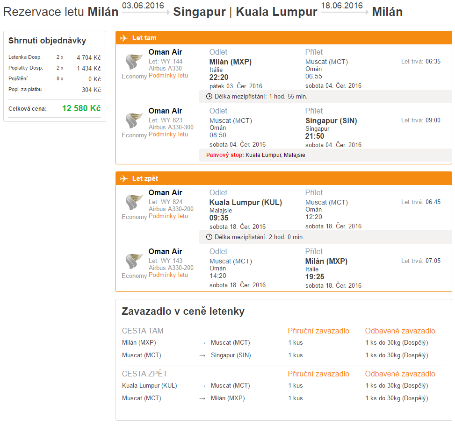Click the Oman Air logo for flight WY 143

[x=134, y=261]
